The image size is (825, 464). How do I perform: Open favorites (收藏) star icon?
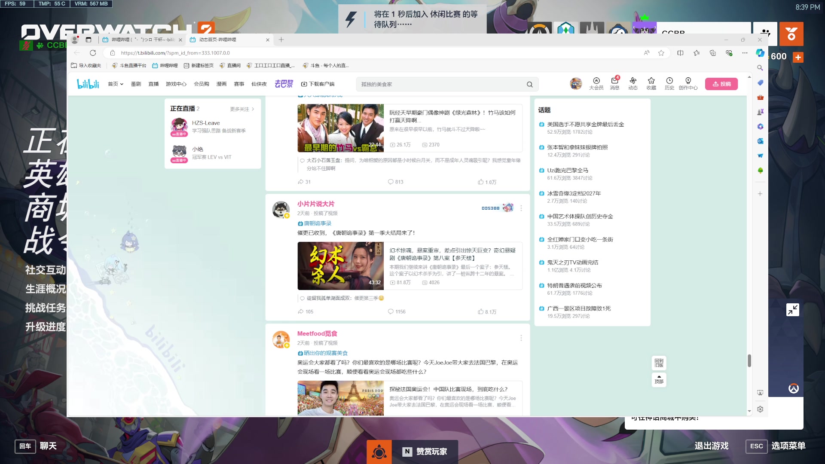[x=651, y=84]
